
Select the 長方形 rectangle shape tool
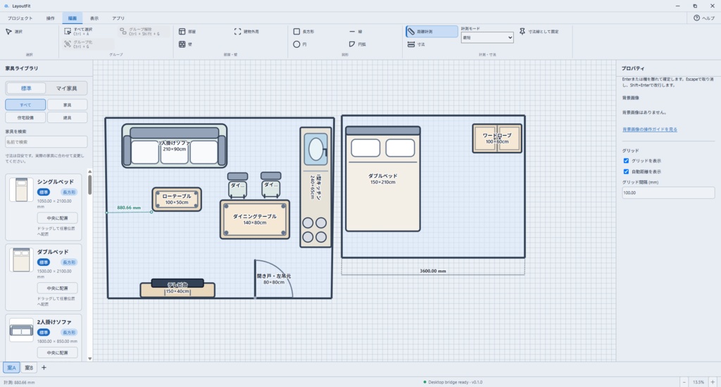coord(304,32)
